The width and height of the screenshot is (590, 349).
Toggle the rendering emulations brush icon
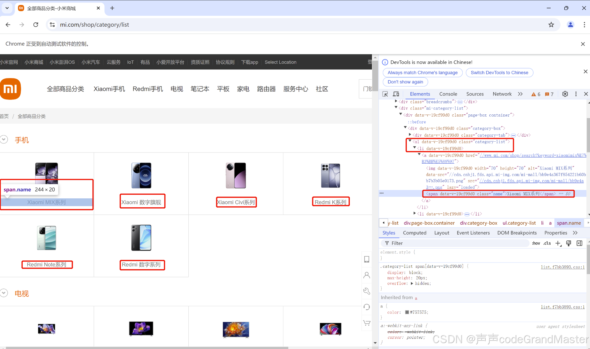[x=569, y=243]
